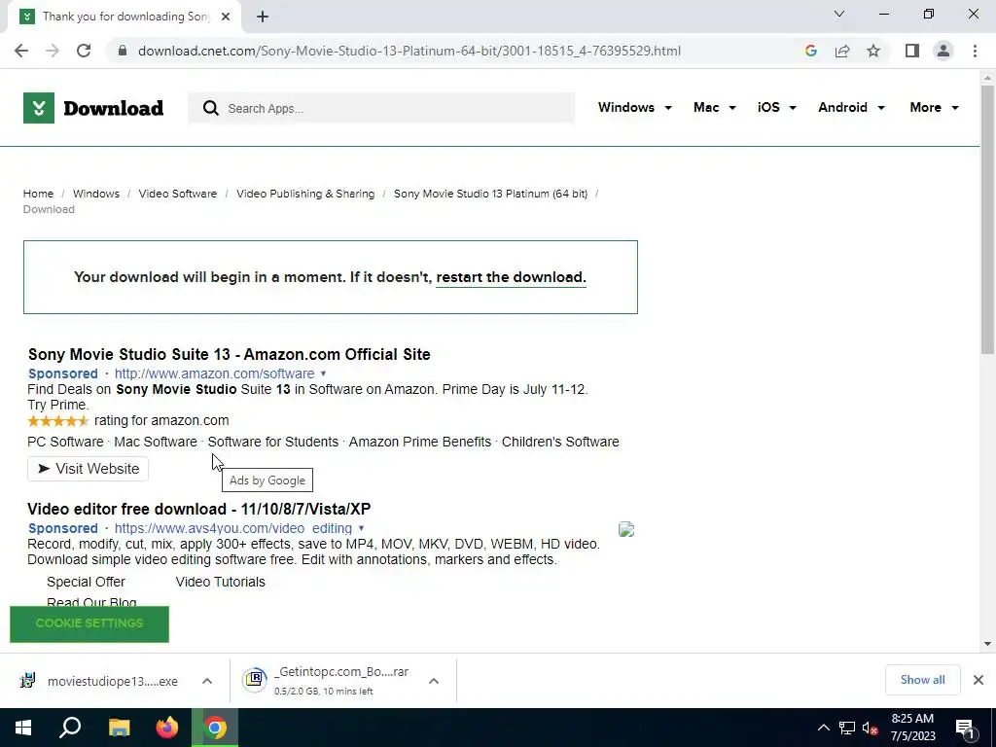Click the Visit Website button
The width and height of the screenshot is (996, 747).
coord(88,469)
